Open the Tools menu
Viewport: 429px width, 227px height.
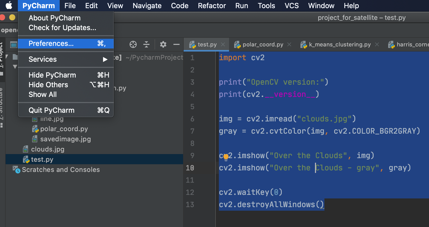pos(266,6)
